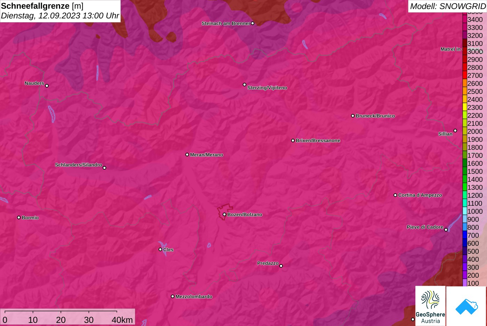Click the "10" scale bar label
This screenshot has width=487, height=326.
click(33, 320)
